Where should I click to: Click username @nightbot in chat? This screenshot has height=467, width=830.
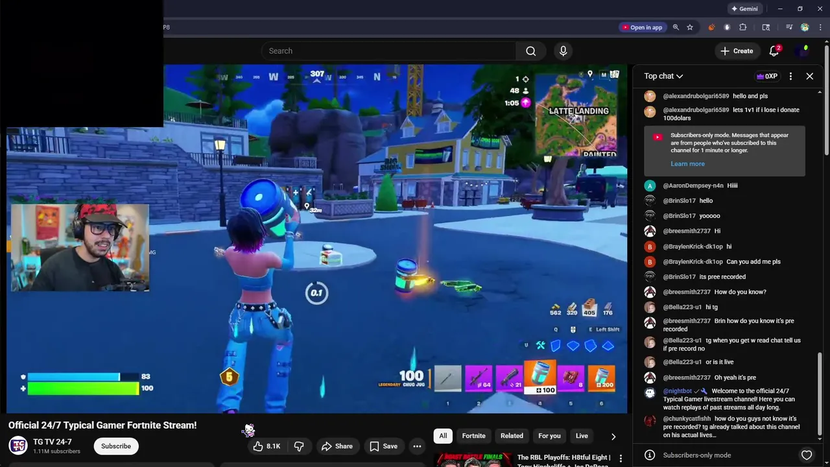point(678,391)
